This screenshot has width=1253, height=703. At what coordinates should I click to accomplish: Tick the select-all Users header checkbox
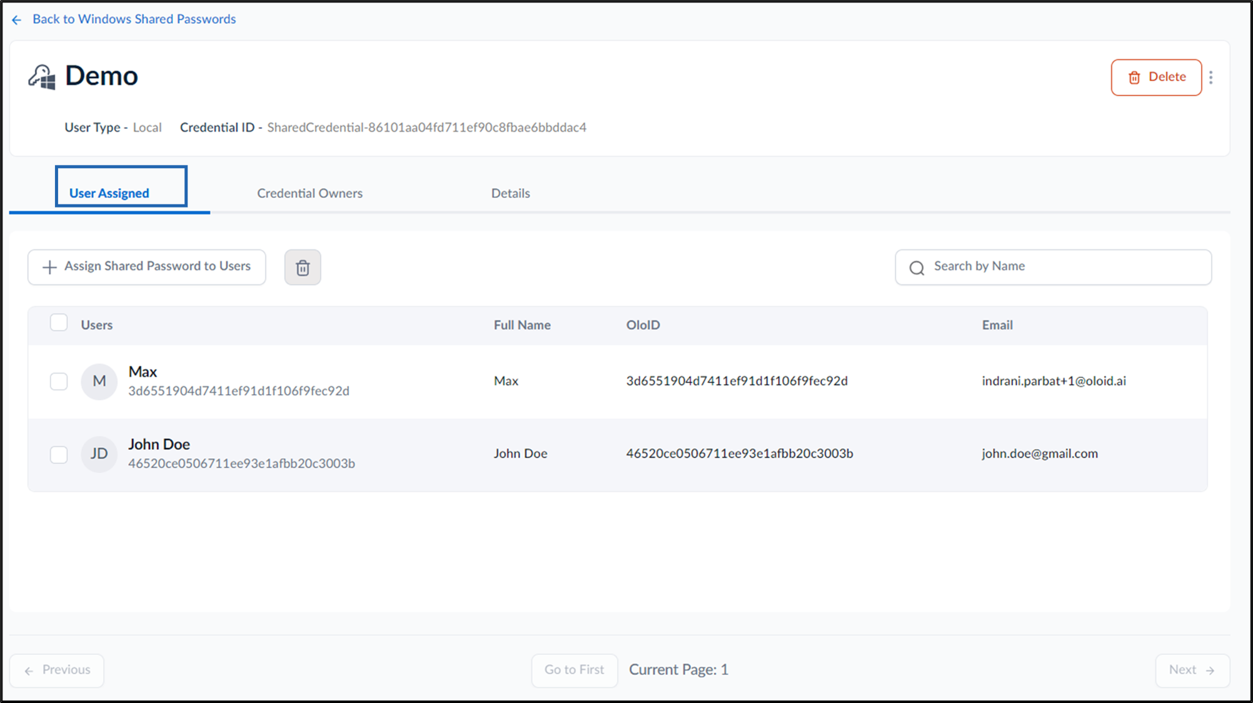[x=59, y=323]
